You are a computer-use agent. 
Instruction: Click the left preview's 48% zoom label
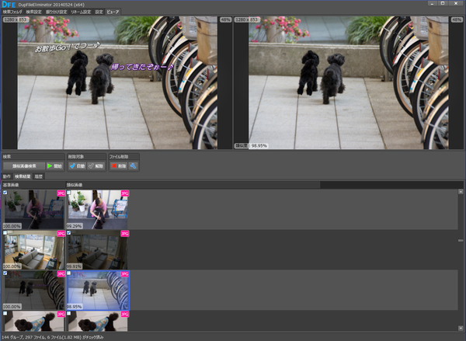(225, 19)
